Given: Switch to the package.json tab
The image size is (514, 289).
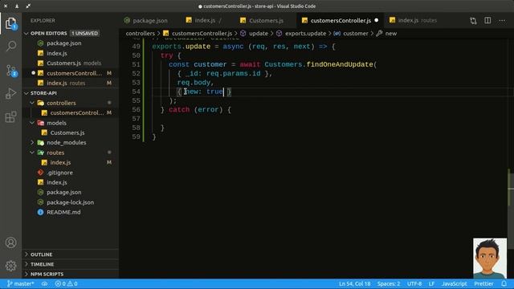Looking at the screenshot, I should (x=146, y=20).
